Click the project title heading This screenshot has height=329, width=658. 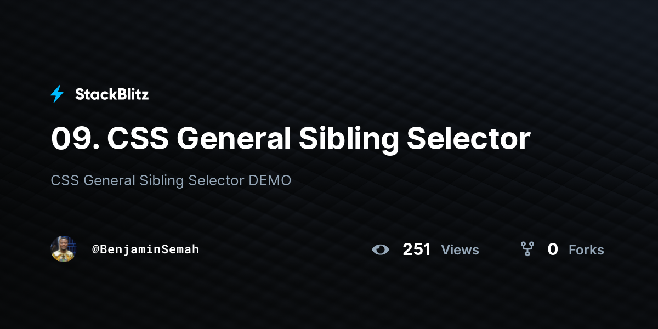click(x=290, y=139)
